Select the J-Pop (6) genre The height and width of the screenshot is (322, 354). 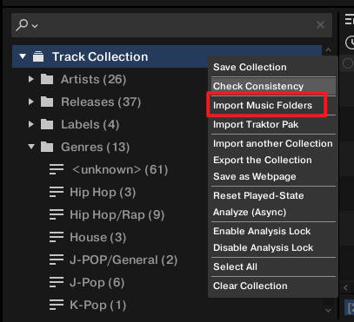[x=97, y=282]
